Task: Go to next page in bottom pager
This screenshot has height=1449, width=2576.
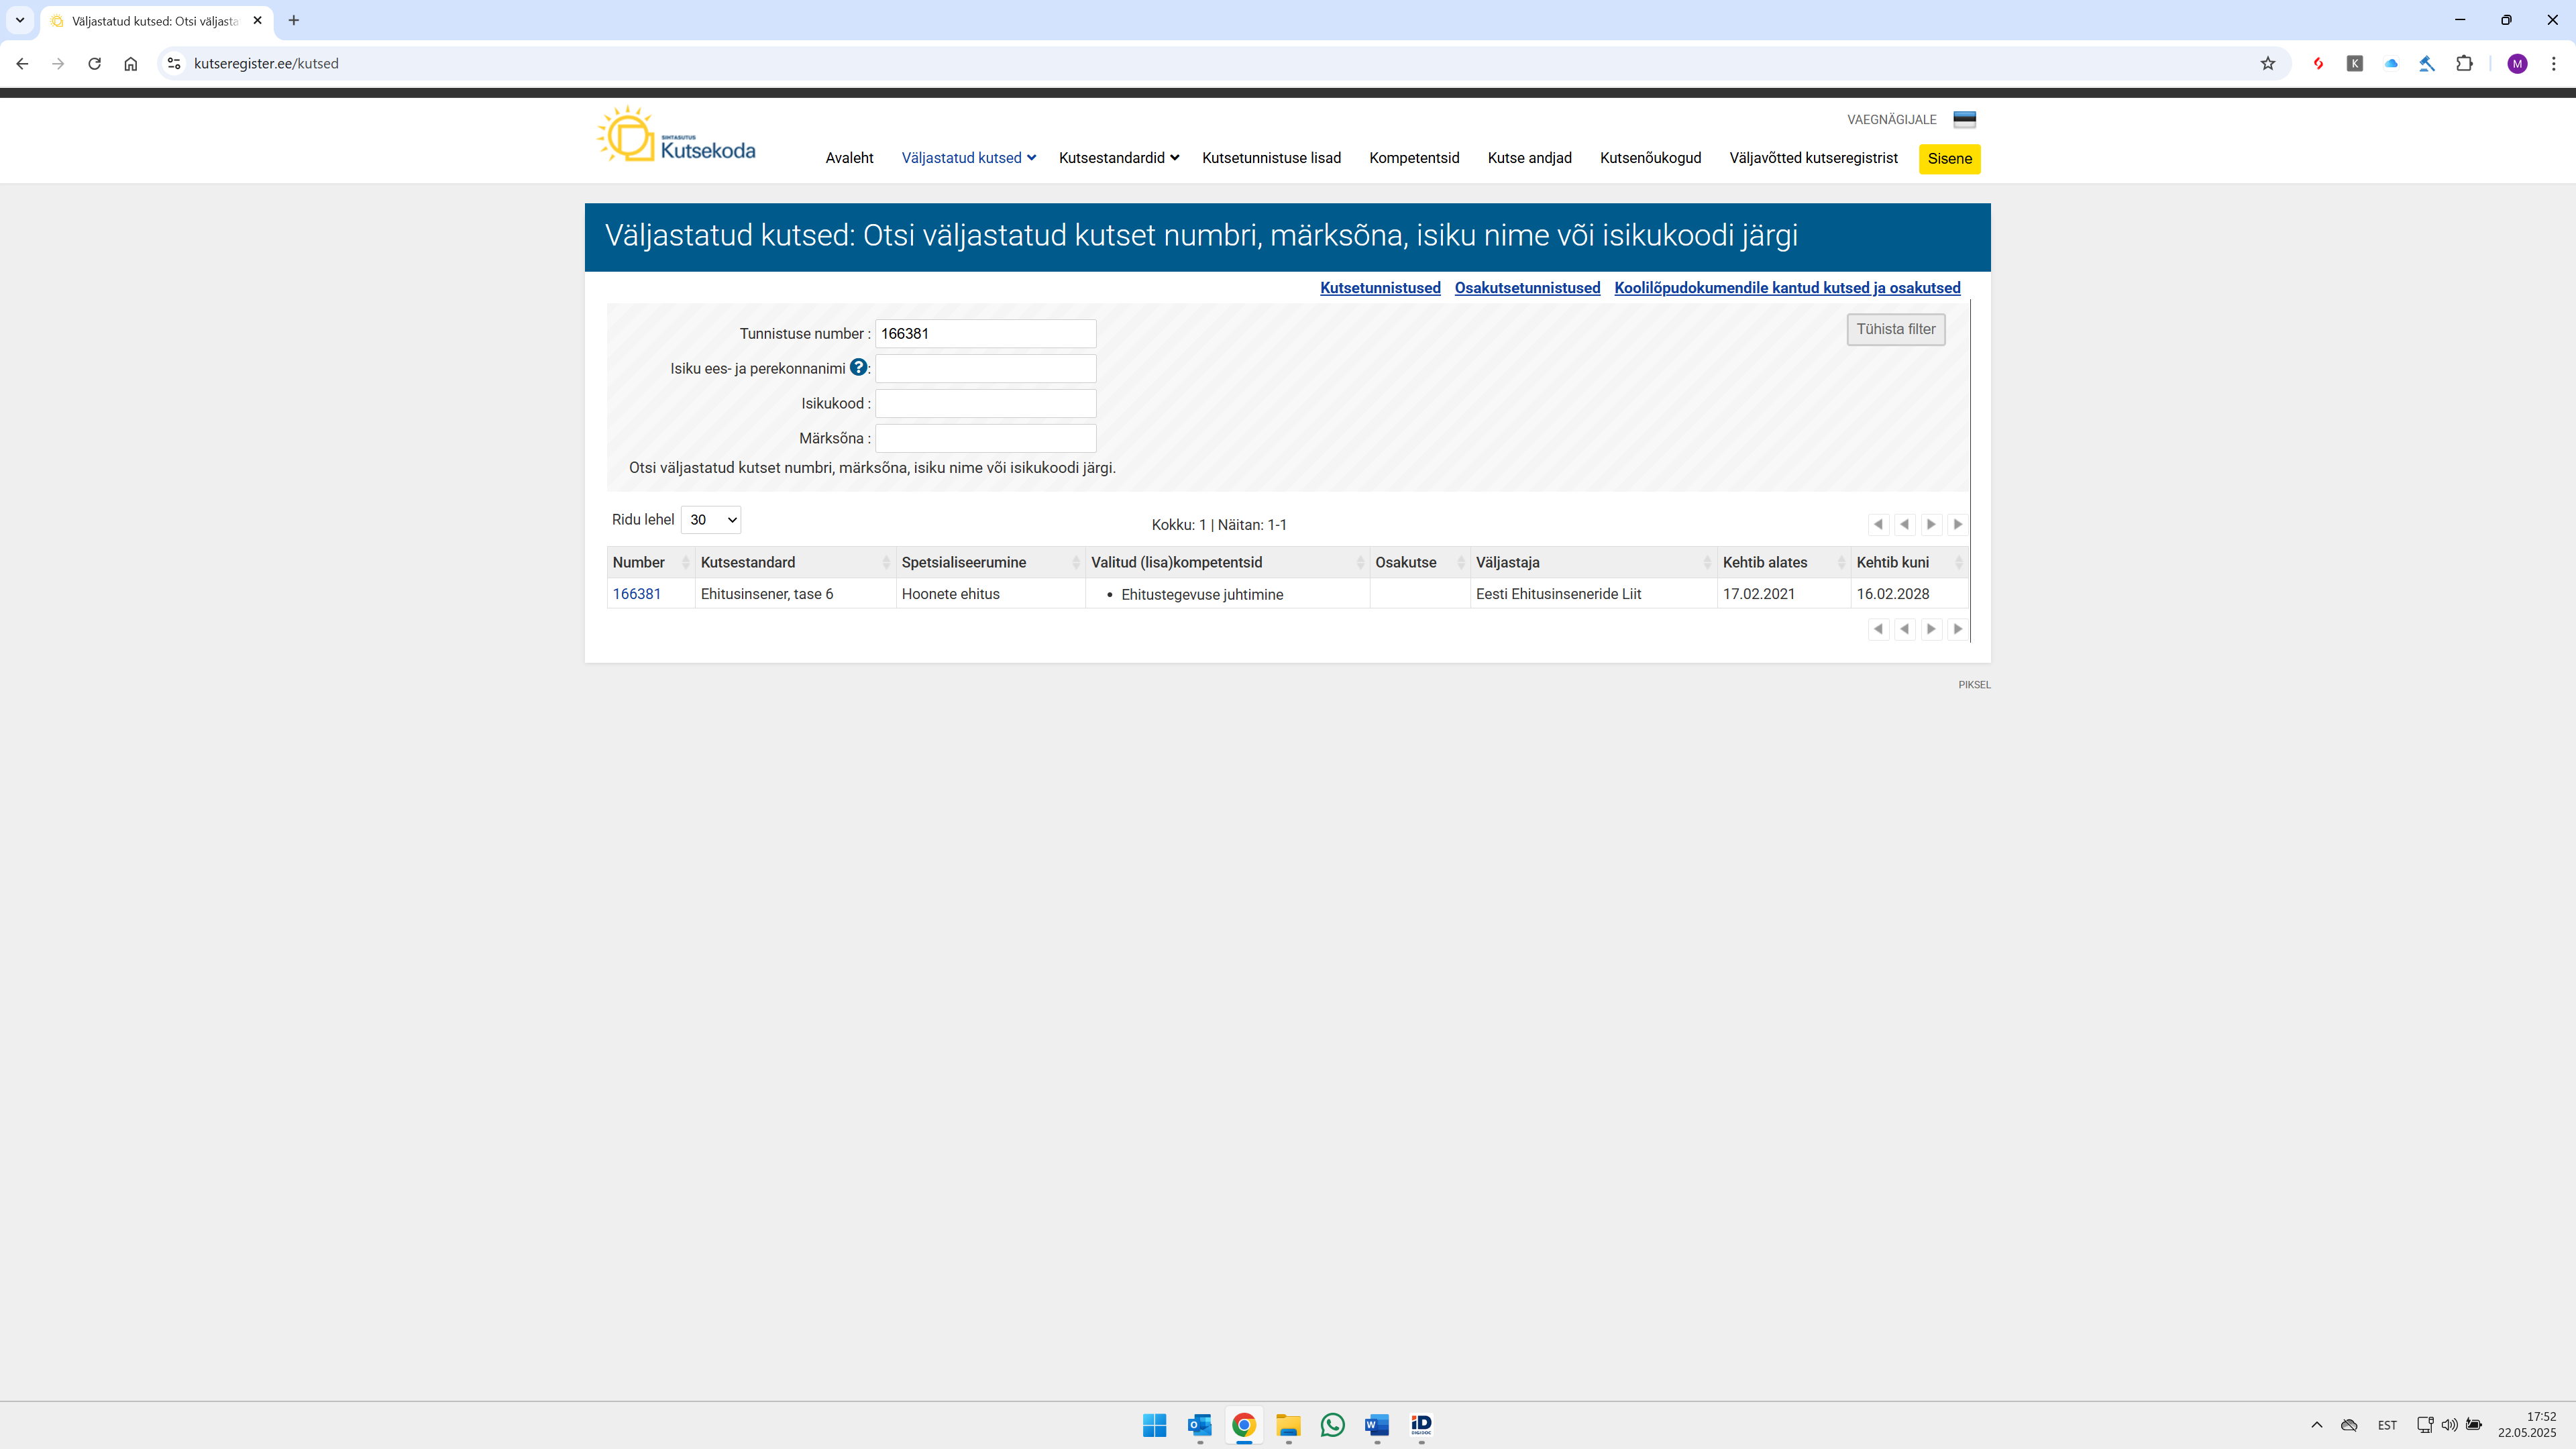Action: tap(1931, 629)
